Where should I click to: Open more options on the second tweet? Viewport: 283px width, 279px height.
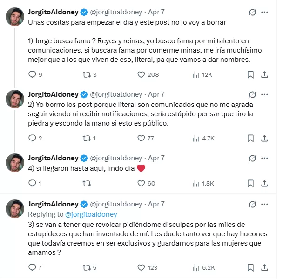[265, 94]
